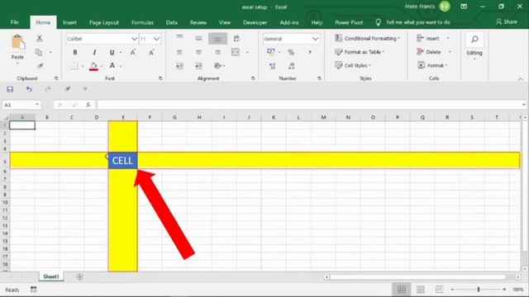Screen dimensions: 529x297
Task: Apply Comma Style
Action: click(310, 52)
